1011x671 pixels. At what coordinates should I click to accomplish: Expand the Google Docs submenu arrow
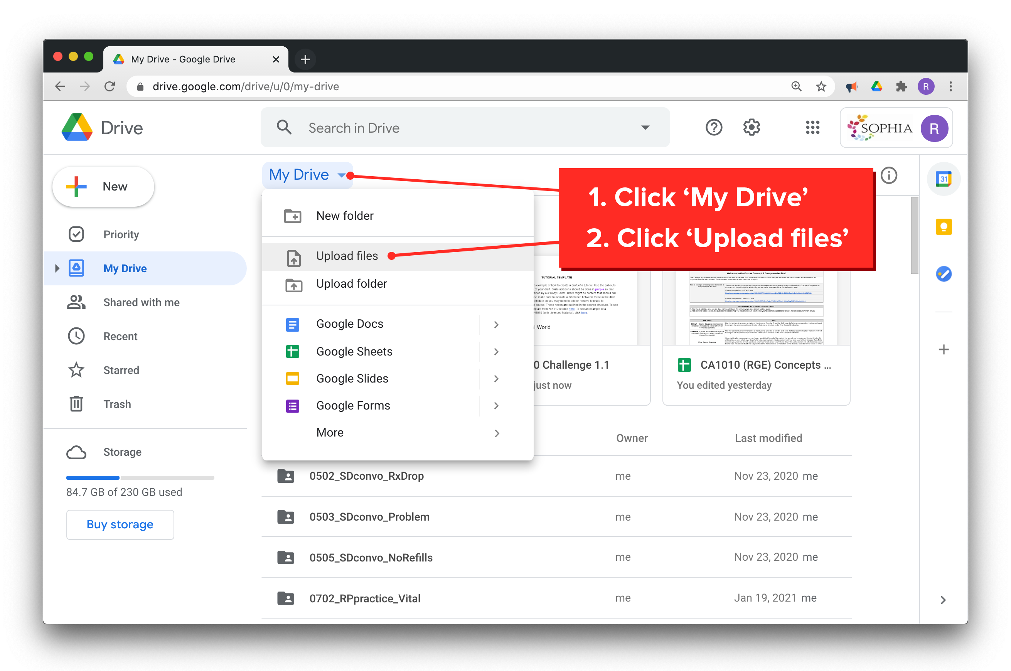[496, 325]
